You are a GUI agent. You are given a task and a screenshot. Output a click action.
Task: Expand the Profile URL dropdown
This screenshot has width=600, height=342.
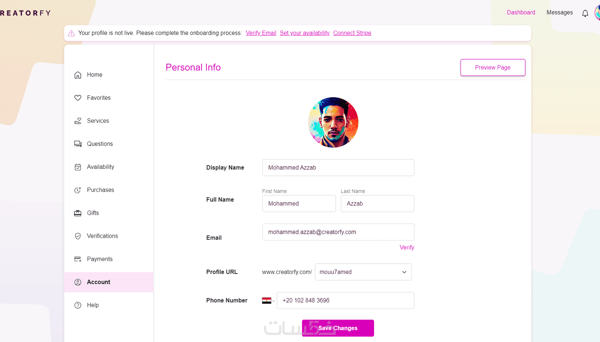point(404,272)
